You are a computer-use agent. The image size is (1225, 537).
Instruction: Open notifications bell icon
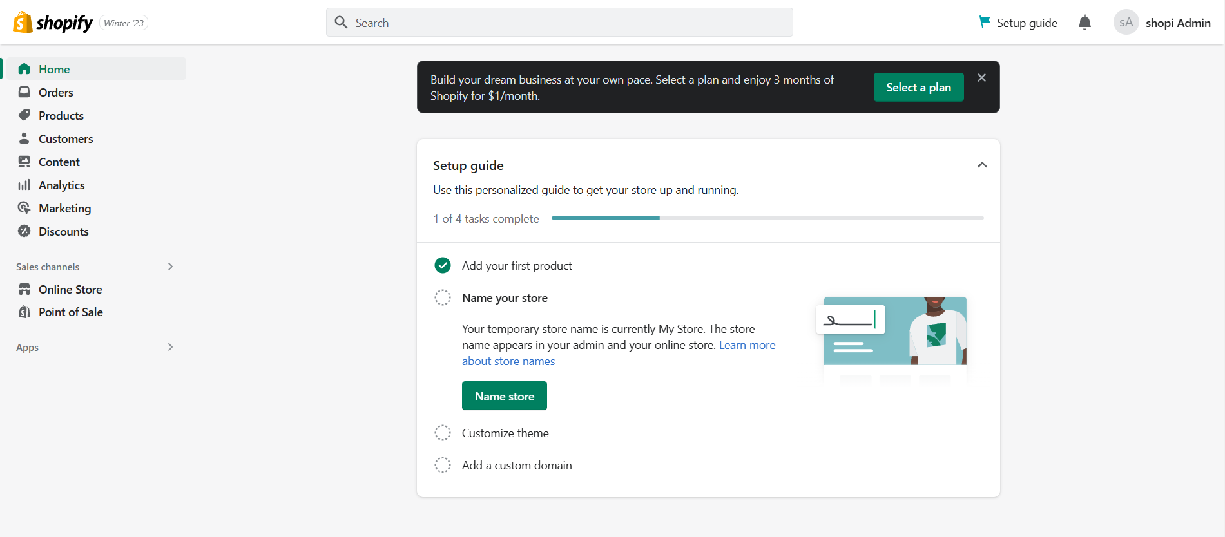pos(1085,23)
